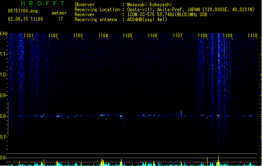Screen dimensions: 262x166
Task: Select the Ogata-vill. Akita-Pref. JAPAN location text
Action: [x=191, y=10]
